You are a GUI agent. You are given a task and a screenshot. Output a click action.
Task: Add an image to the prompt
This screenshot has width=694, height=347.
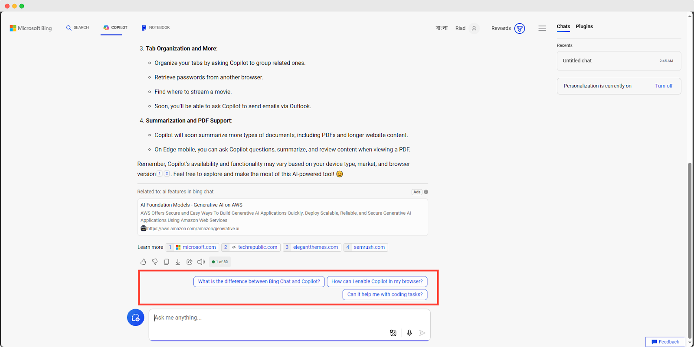393,333
